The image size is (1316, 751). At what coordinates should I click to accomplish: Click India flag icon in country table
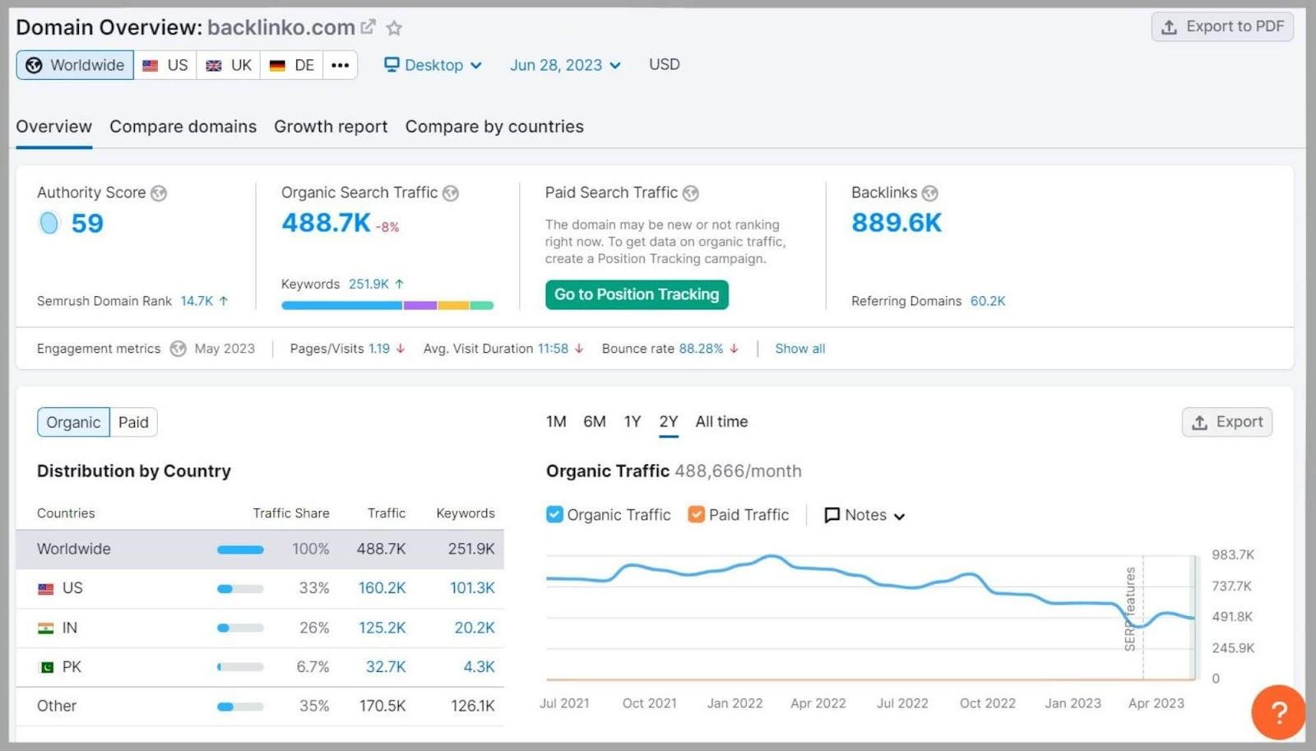pos(46,628)
